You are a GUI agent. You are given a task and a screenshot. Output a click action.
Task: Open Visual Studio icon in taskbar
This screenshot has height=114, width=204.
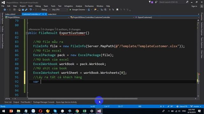[x=99, y=111]
